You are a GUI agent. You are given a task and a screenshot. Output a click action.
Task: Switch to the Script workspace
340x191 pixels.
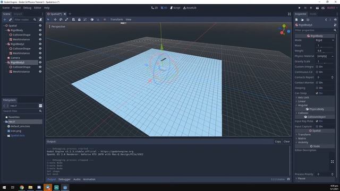pyautogui.click(x=175, y=8)
